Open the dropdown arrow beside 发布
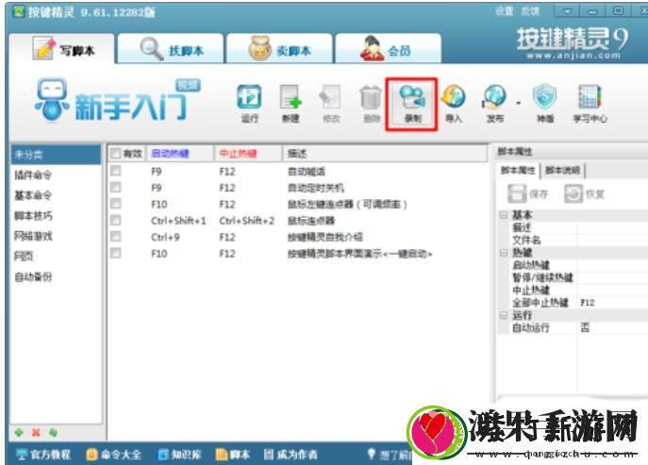 (x=518, y=103)
